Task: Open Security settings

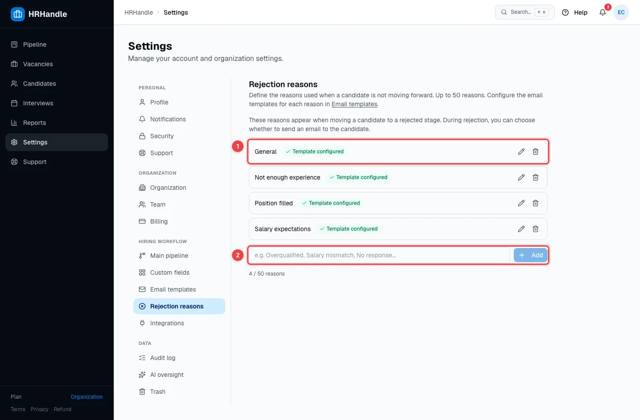Action: [x=179, y=136]
